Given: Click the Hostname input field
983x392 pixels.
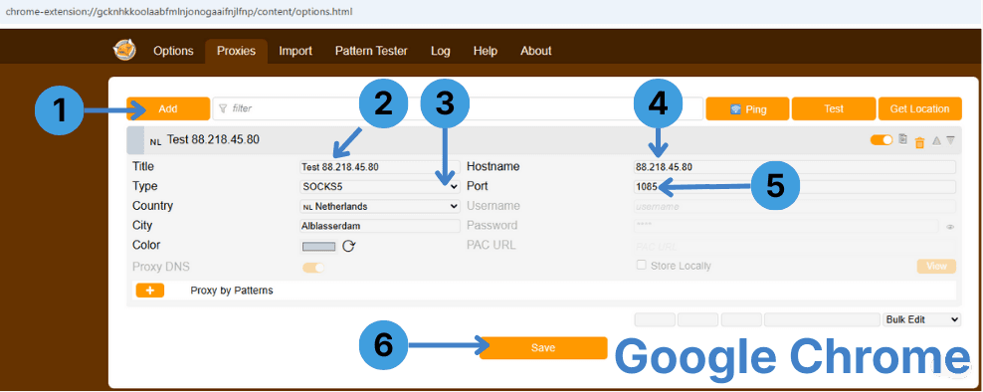Looking at the screenshot, I should click(795, 167).
